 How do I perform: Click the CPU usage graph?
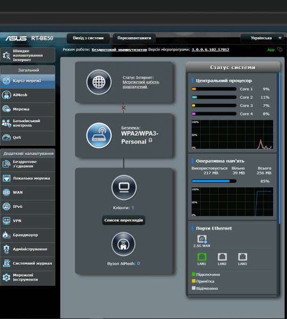coord(232,135)
